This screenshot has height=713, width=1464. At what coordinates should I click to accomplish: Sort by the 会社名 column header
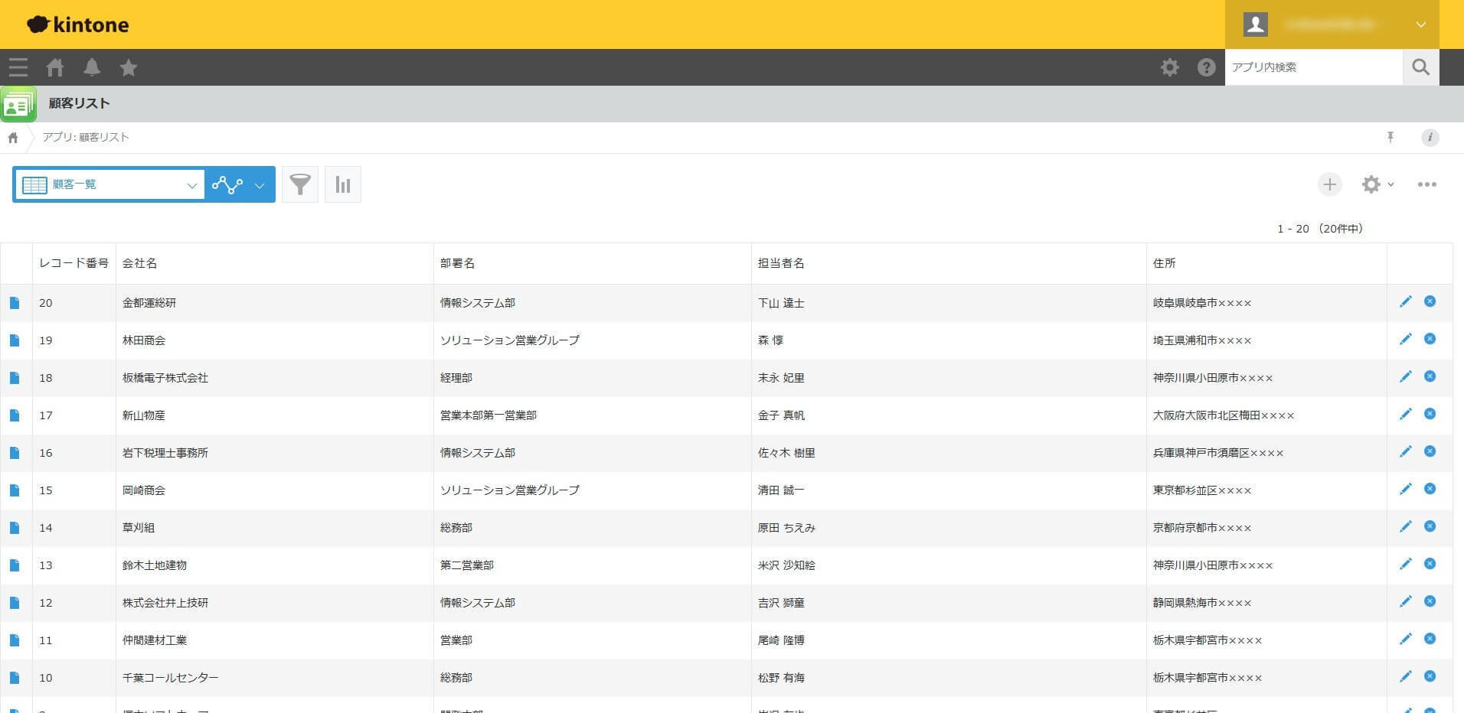tap(139, 262)
